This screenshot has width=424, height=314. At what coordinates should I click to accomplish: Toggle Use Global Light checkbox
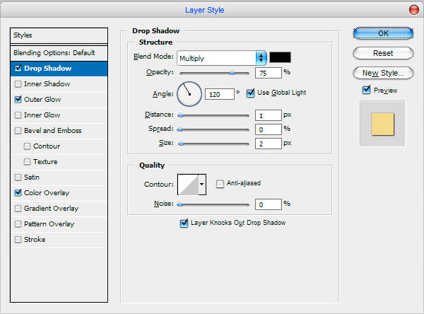pos(250,93)
